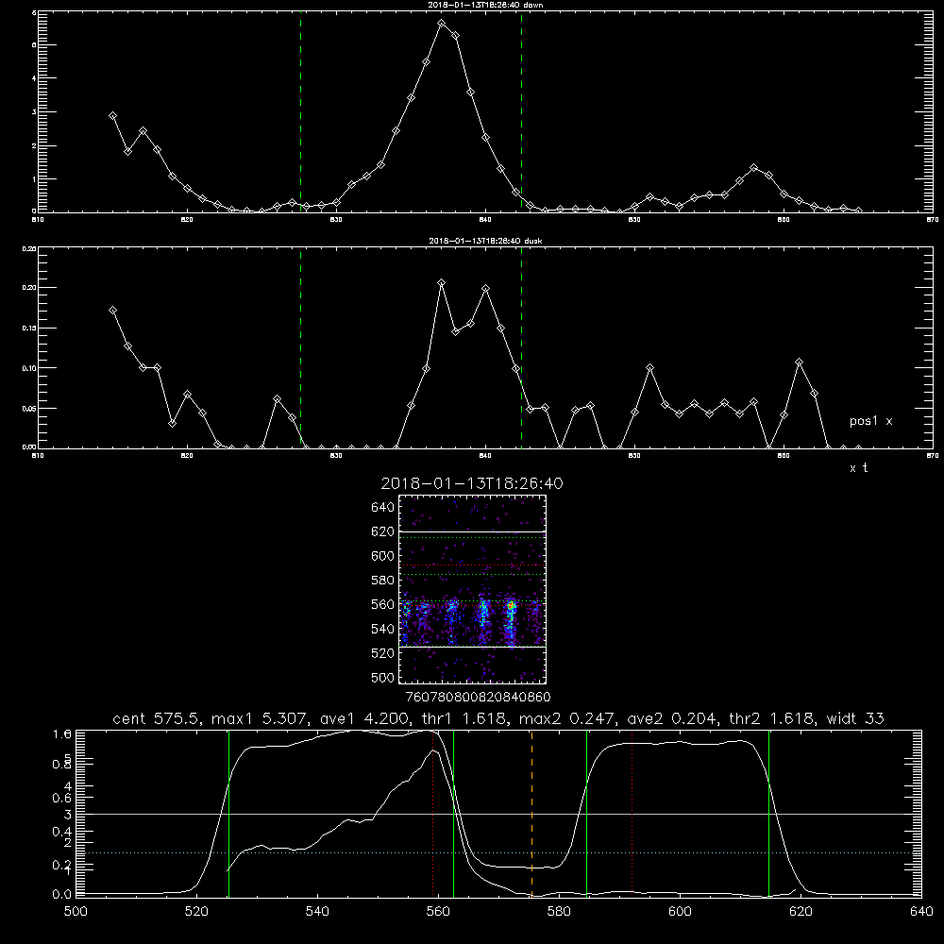This screenshot has width=944, height=944.
Task: Click the '2018-01-13T18:26:40 dusk' plot title
Action: [485, 241]
